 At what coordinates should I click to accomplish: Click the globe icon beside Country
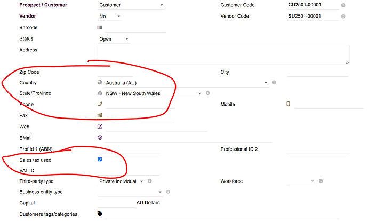pyautogui.click(x=100, y=83)
